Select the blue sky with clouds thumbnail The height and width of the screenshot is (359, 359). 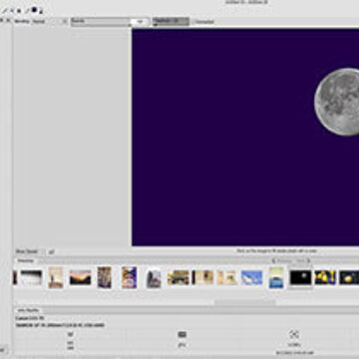(x=251, y=277)
